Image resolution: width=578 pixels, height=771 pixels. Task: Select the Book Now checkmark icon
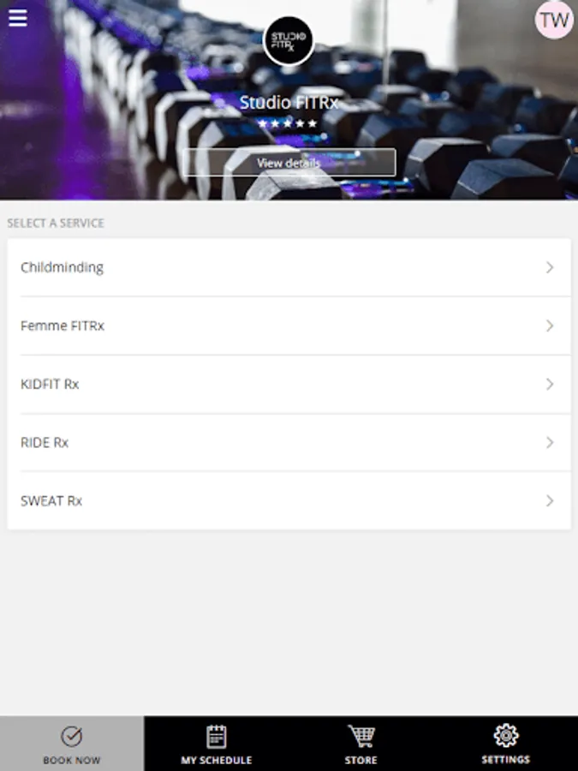[x=72, y=737]
